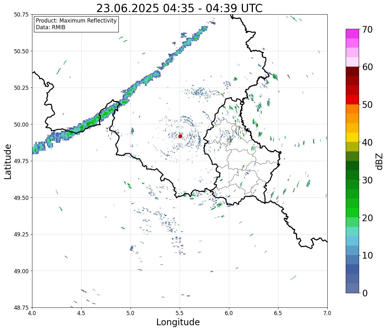Click the 'dBZ' colorbar label
Image resolution: width=387 pixels, height=330 pixels.
pos(379,161)
